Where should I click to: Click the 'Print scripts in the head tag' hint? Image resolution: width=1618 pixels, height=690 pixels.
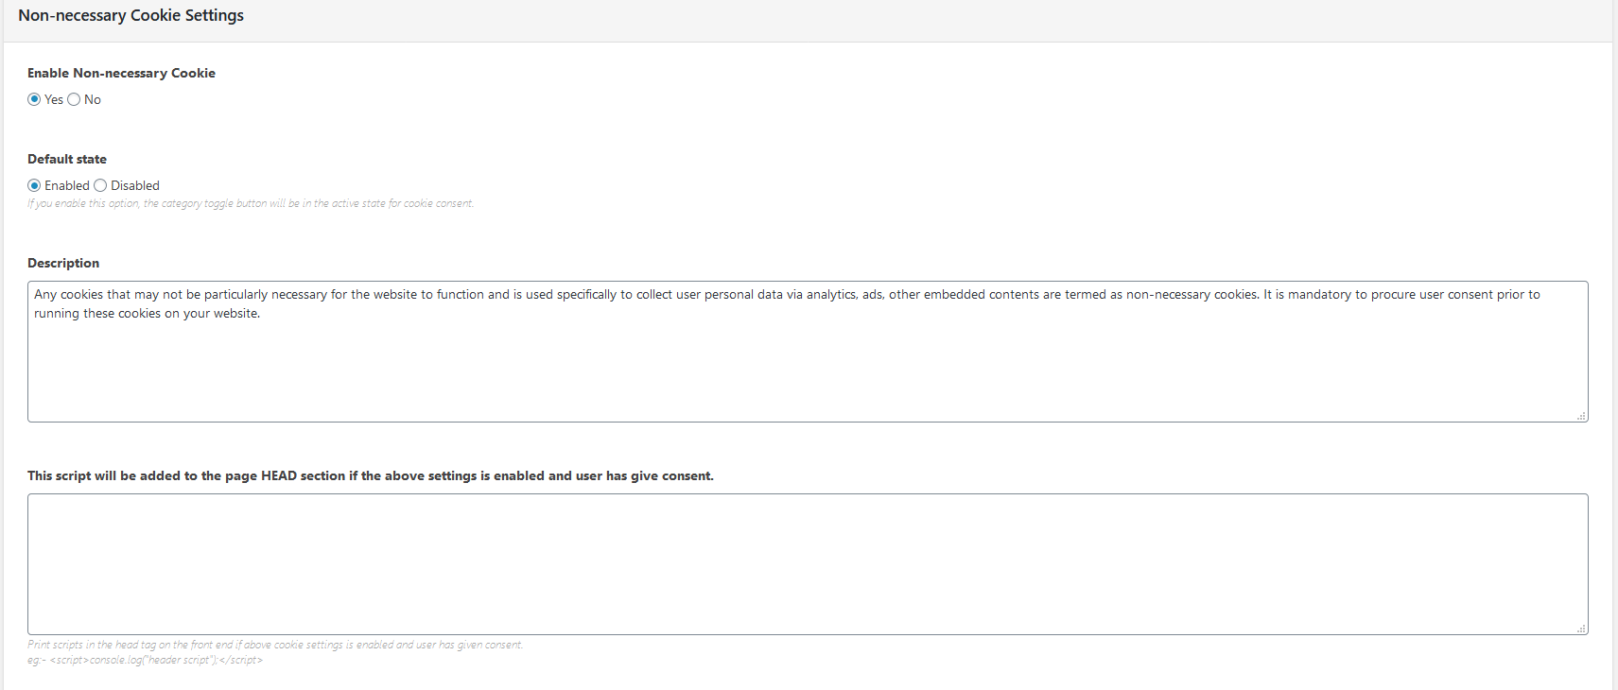275,645
